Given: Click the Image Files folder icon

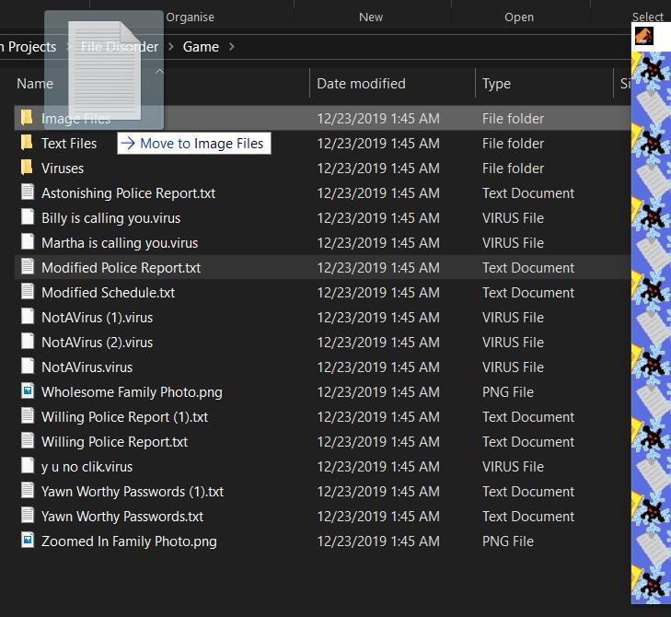Looking at the screenshot, I should (27, 117).
